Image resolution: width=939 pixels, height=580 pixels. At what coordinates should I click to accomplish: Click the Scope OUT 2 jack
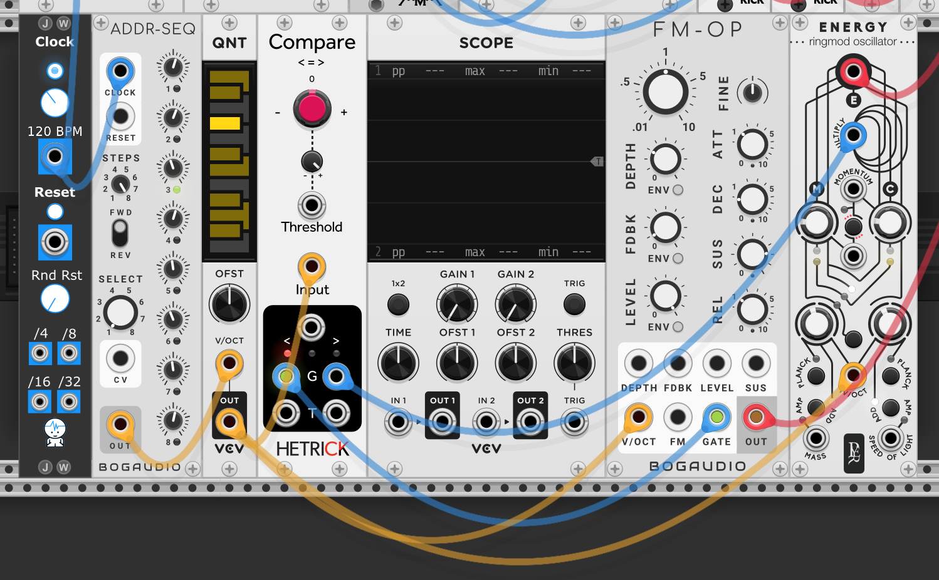[530, 422]
